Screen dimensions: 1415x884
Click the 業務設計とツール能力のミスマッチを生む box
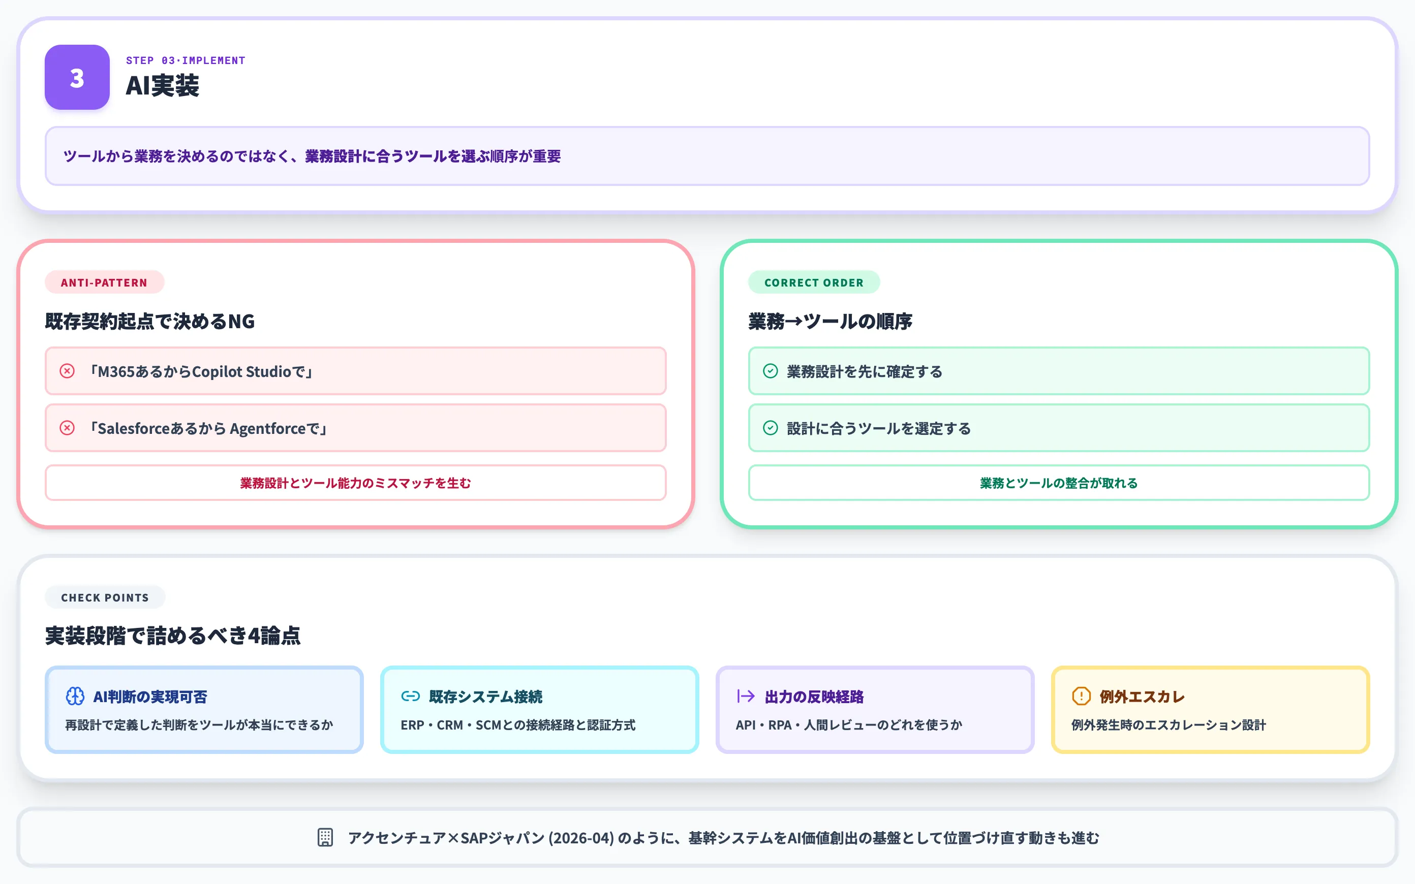(x=355, y=483)
